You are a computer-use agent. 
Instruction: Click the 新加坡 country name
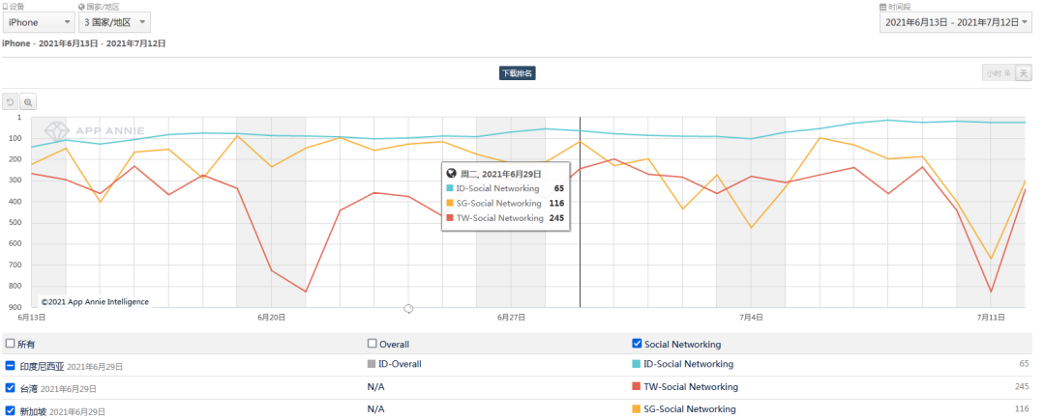click(33, 411)
